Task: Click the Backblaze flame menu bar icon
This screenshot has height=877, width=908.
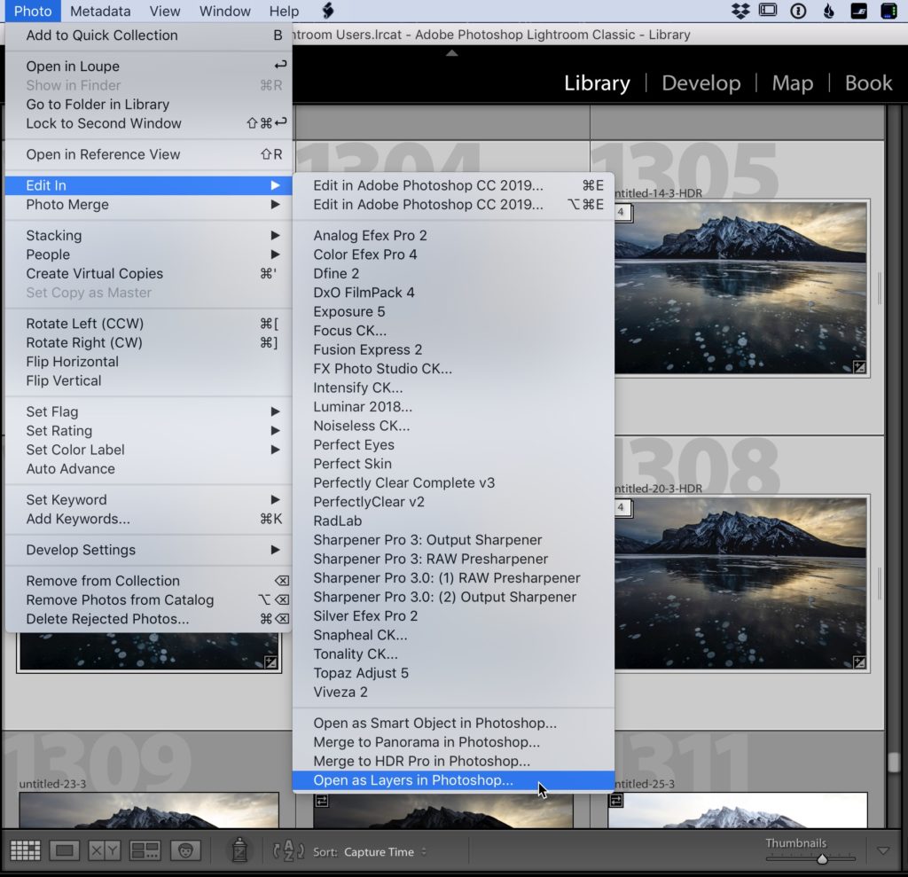Action: pos(829,11)
